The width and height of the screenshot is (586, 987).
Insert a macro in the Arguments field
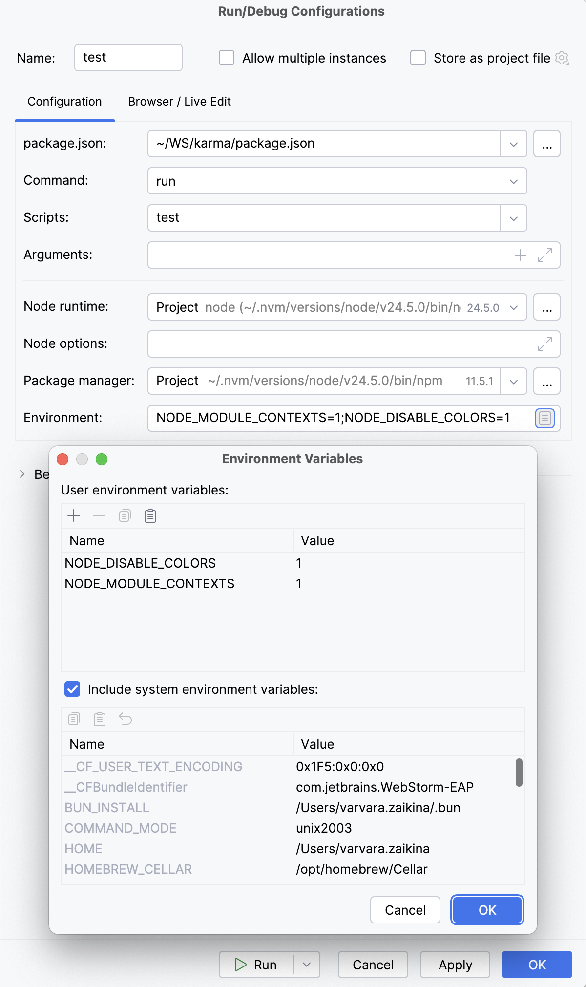pyautogui.click(x=521, y=255)
